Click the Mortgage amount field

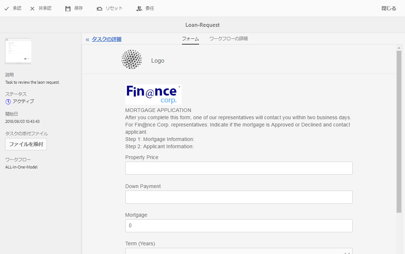pyautogui.click(x=239, y=226)
